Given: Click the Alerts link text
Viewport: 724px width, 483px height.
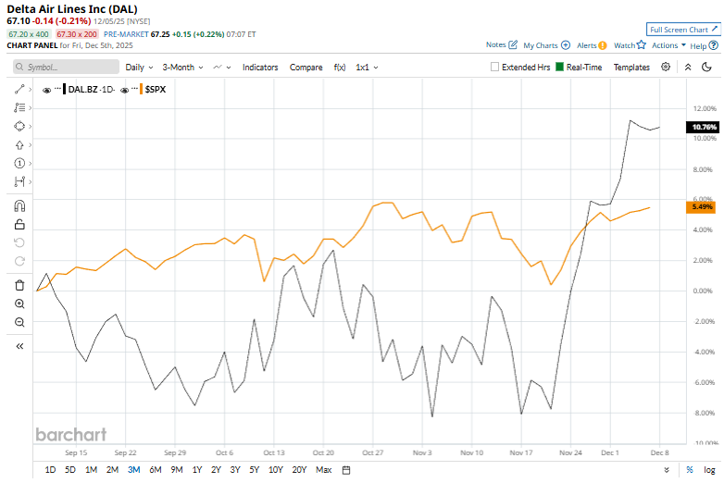Looking at the screenshot, I should pyautogui.click(x=586, y=45).
